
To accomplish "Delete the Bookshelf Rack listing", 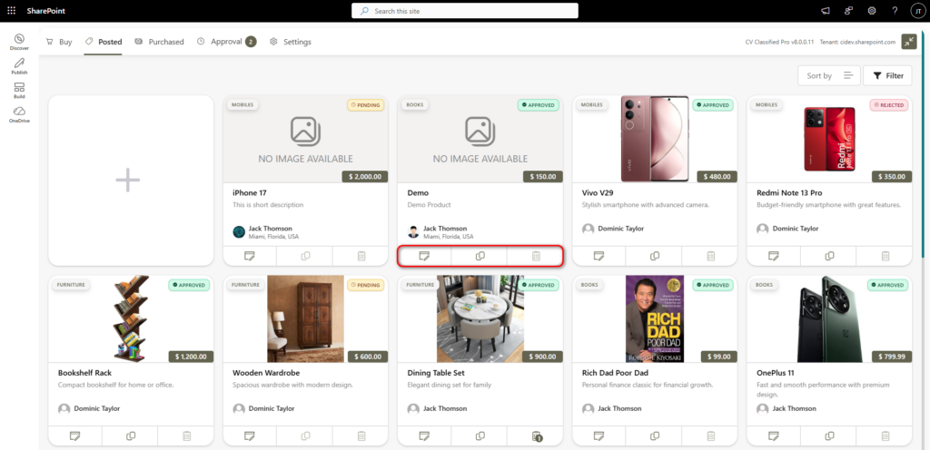I will point(186,435).
